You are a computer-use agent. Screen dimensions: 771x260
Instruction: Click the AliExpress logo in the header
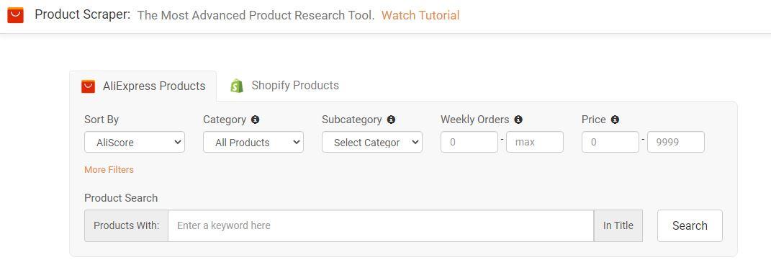(x=15, y=15)
